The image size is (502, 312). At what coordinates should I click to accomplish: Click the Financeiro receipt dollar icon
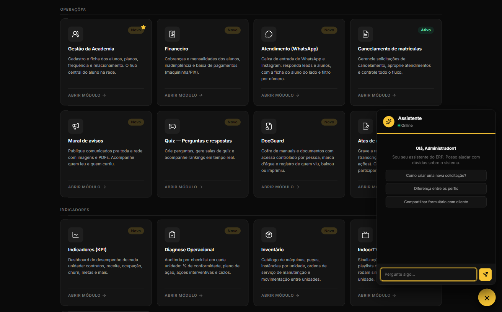tap(172, 34)
